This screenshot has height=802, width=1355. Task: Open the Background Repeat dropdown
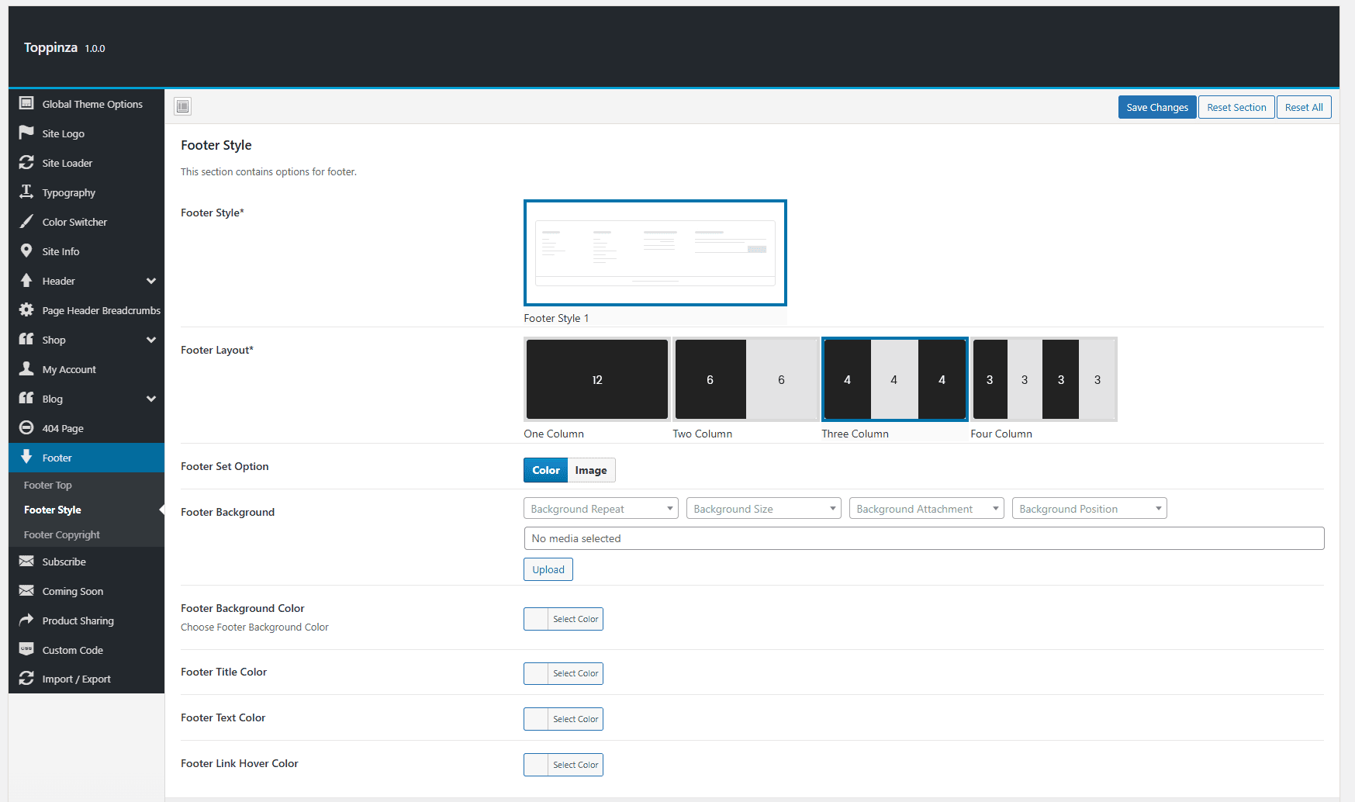[x=601, y=509]
